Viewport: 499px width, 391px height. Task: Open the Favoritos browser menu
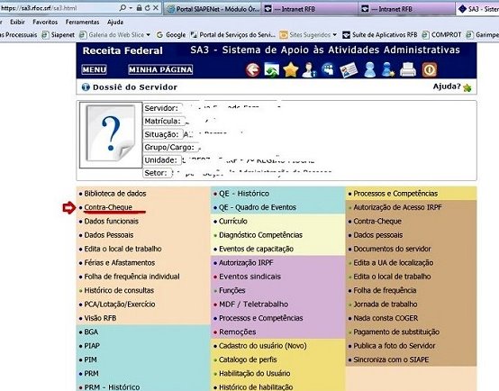tap(45, 22)
